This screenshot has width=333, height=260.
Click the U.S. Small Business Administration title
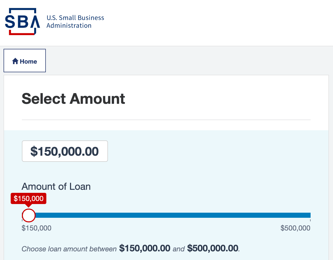[75, 22]
